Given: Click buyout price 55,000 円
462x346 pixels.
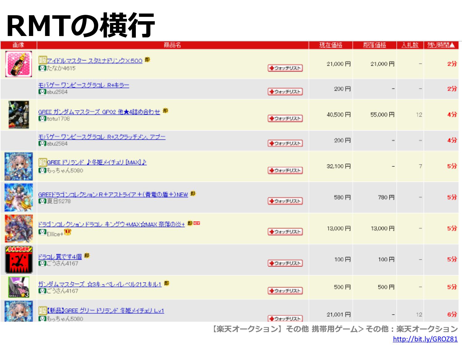Looking at the screenshot, I should point(383,115).
